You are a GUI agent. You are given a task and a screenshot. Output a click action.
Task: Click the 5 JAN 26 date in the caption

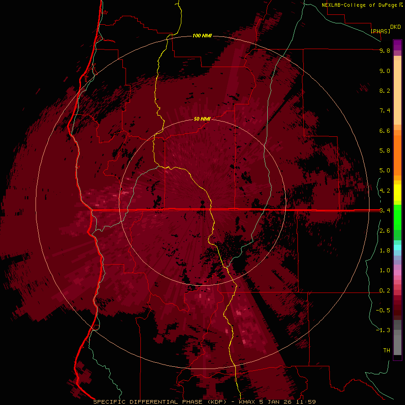click(x=275, y=402)
